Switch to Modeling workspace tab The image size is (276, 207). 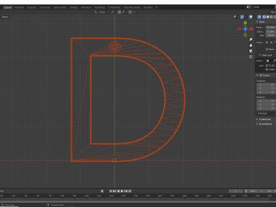coord(19,7)
